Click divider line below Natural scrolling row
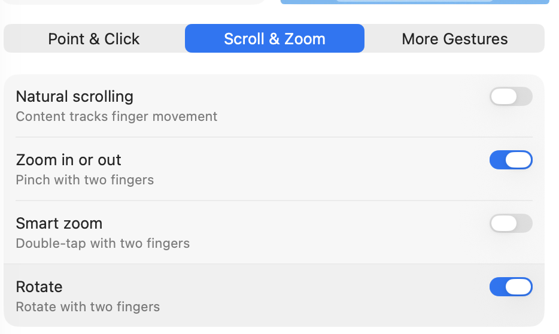This screenshot has height=334, width=559. (x=274, y=137)
